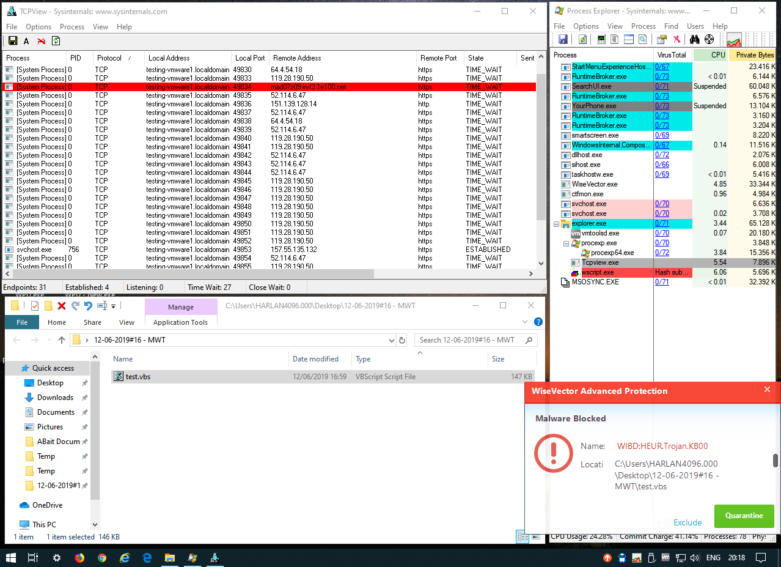Open Downloads in Explorer navigation pane
Image resolution: width=781 pixels, height=567 pixels.
click(x=55, y=398)
